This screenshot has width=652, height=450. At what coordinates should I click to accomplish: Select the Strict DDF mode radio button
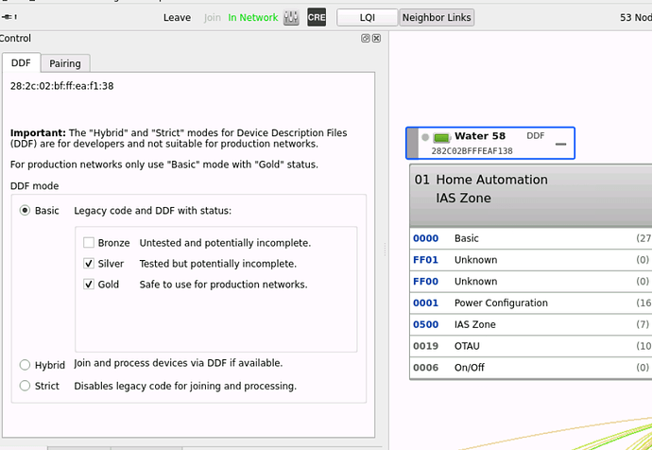tap(25, 386)
